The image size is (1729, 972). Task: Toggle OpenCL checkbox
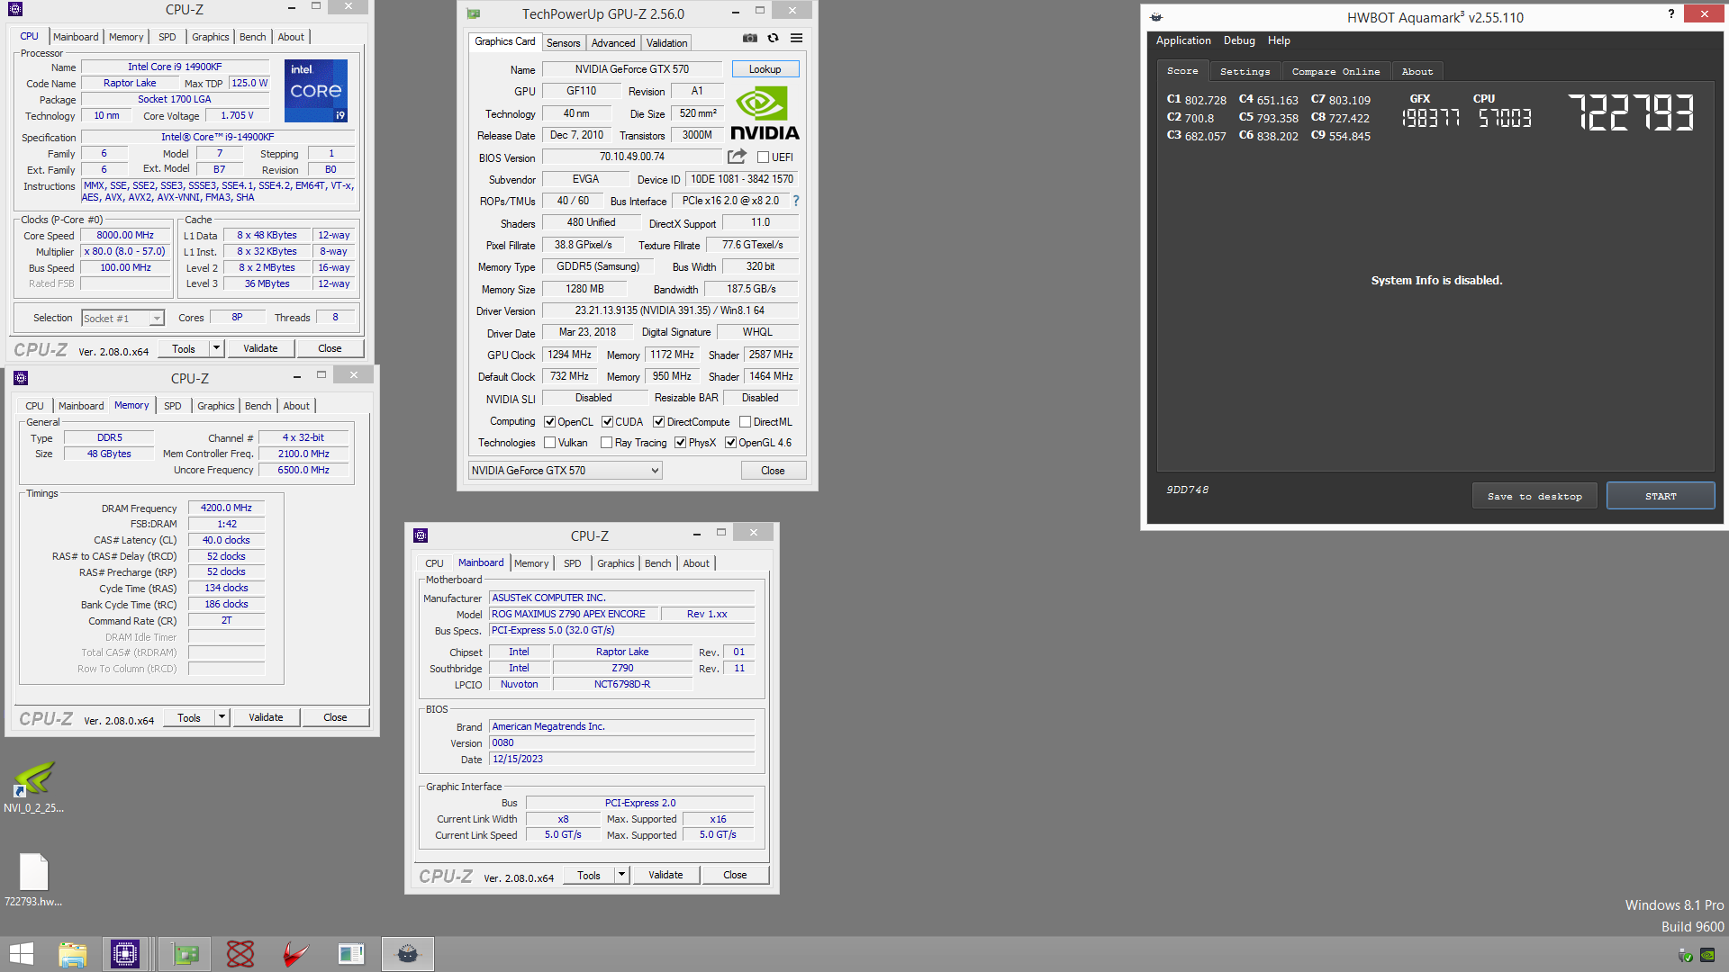549,421
